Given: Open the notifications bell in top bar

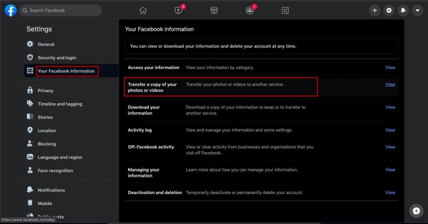Looking at the screenshot, I should (x=403, y=10).
